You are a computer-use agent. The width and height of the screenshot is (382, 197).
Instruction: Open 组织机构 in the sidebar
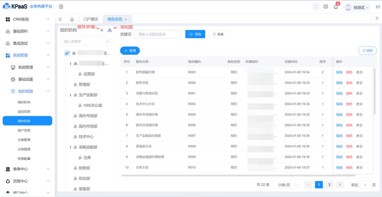24,102
